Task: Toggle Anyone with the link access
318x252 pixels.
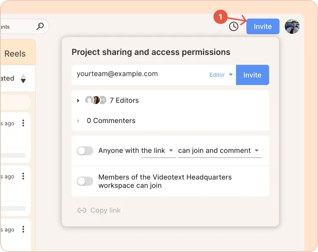Action: 85,151
